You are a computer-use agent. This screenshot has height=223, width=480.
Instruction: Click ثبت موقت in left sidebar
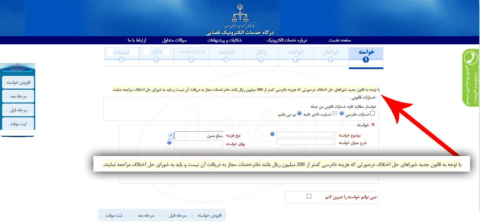point(18,123)
